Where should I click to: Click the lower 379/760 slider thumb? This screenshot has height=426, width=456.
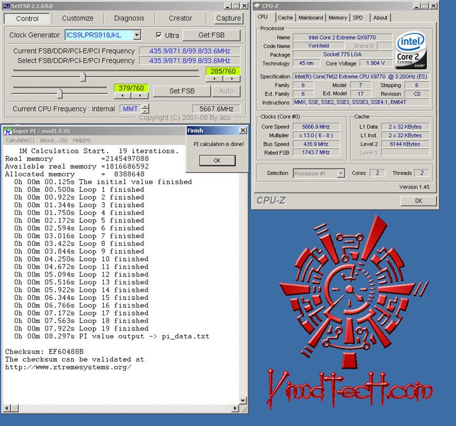pyautogui.click(x=60, y=93)
